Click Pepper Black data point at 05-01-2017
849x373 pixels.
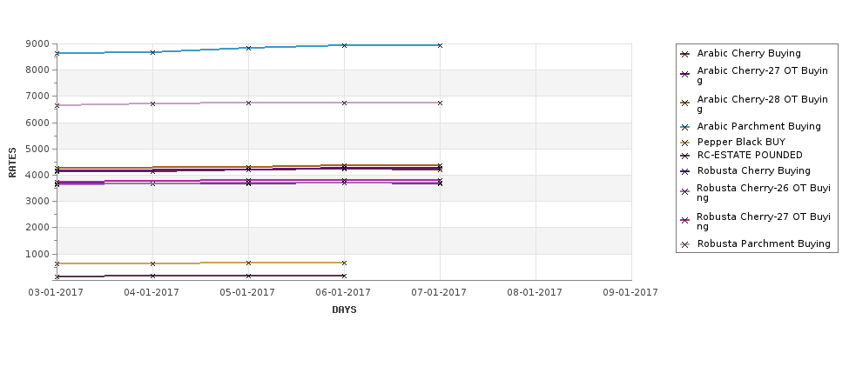[248, 263]
